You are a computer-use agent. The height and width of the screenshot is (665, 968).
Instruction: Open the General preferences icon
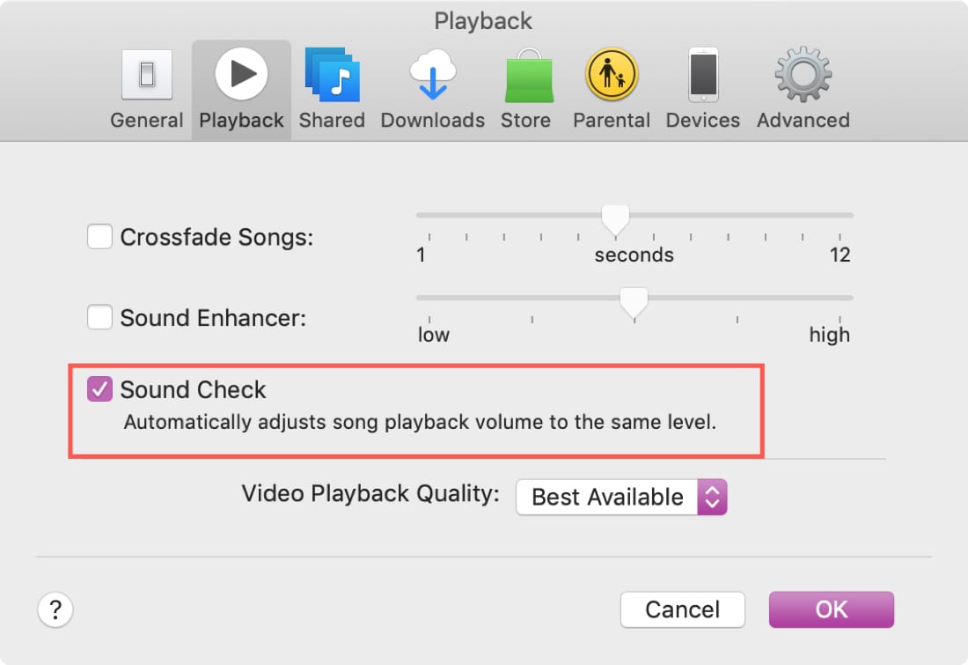tap(147, 75)
